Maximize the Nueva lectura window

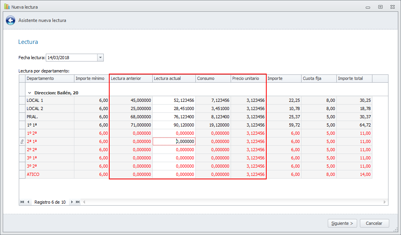point(380,7)
